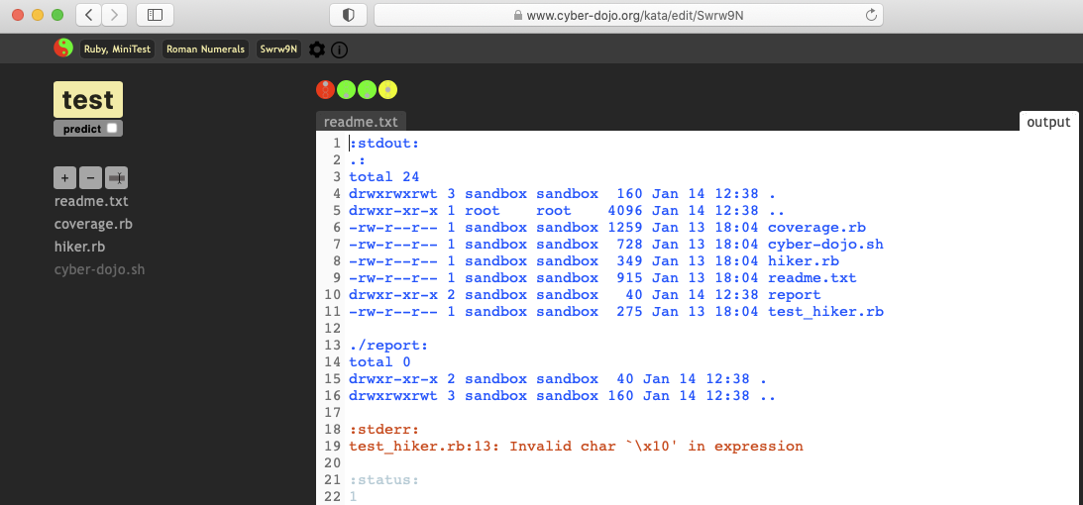The height and width of the screenshot is (505, 1083).
Task: Click the Roman Numerals exercise label
Action: click(206, 50)
